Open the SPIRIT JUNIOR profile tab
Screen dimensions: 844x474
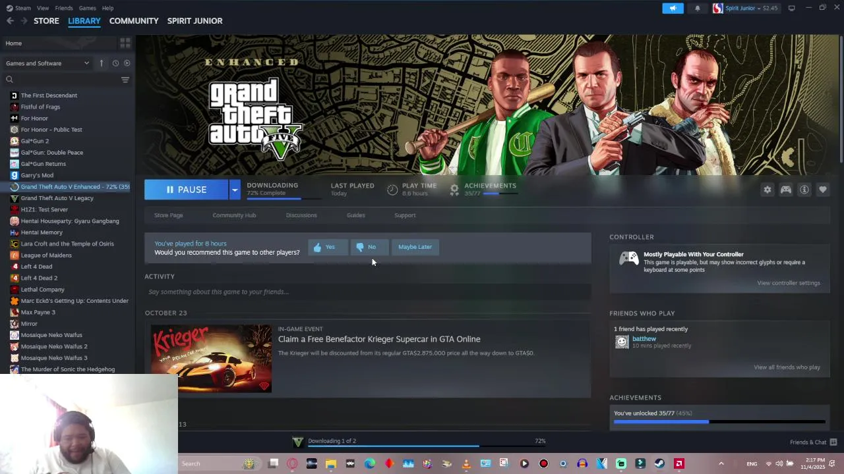click(x=195, y=21)
